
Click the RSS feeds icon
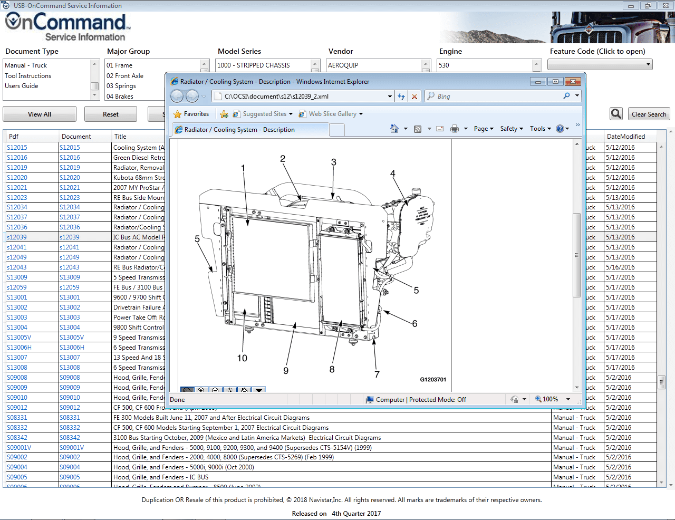[x=417, y=129]
